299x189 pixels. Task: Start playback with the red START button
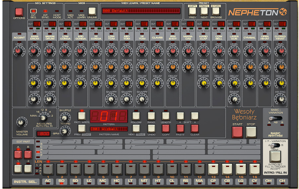237,132
